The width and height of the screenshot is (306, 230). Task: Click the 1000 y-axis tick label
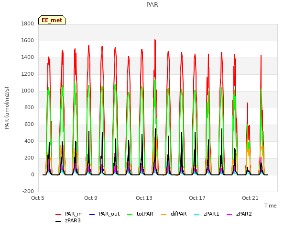coord(28,91)
